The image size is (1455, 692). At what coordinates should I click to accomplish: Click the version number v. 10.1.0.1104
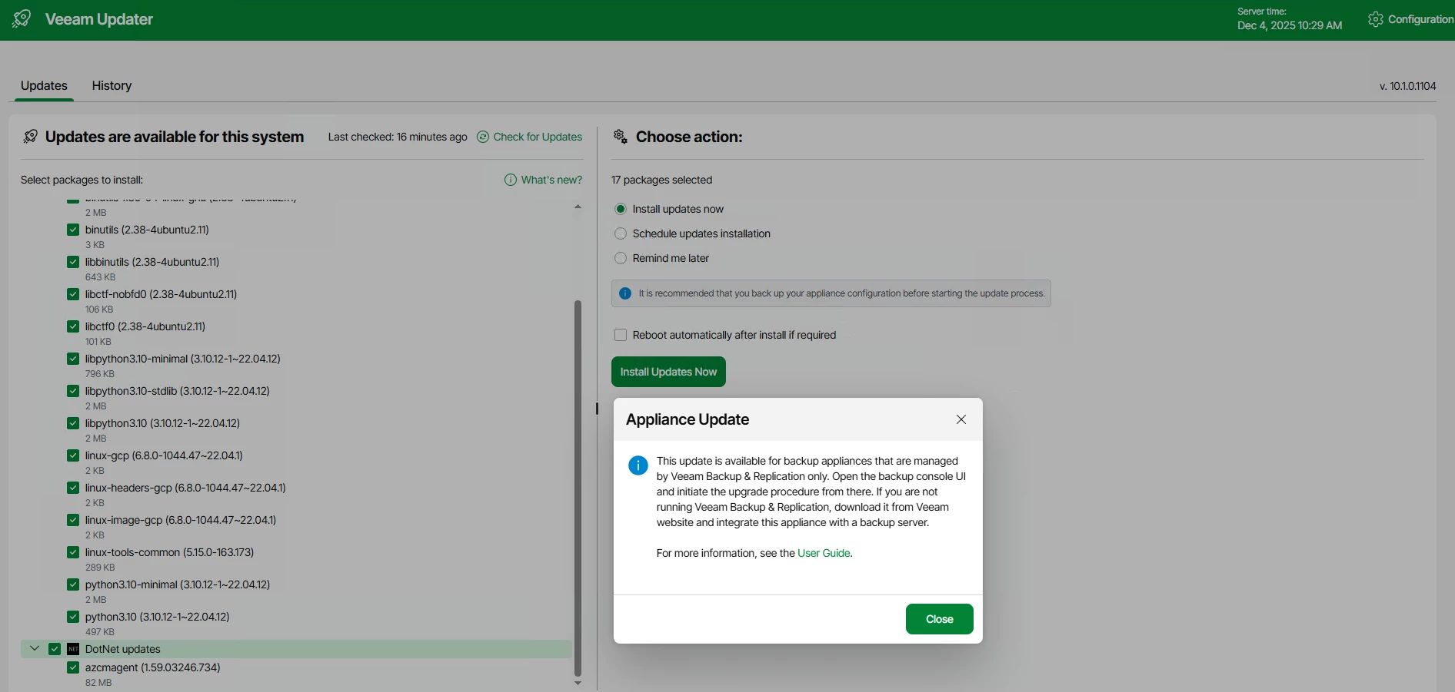pos(1407,86)
